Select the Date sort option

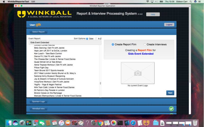coord(87,39)
